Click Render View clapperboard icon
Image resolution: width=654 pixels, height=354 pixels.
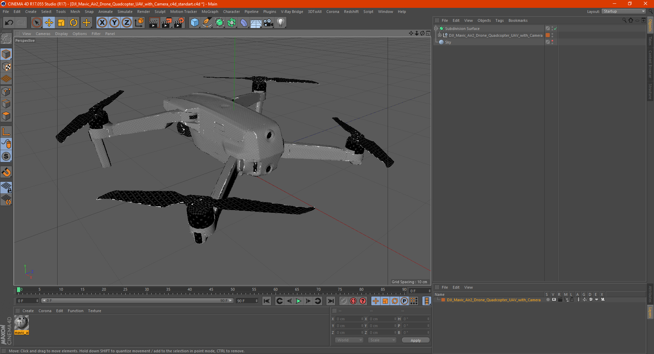point(154,23)
